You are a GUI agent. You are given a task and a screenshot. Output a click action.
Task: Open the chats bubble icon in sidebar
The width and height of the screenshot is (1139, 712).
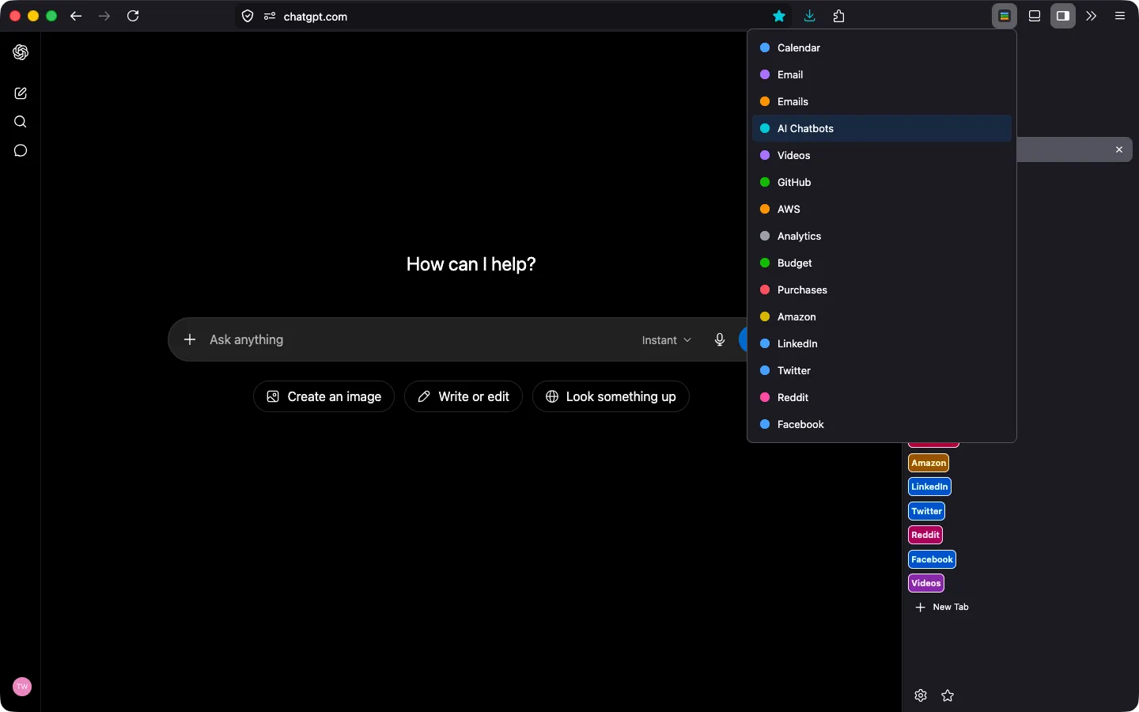[x=21, y=150]
